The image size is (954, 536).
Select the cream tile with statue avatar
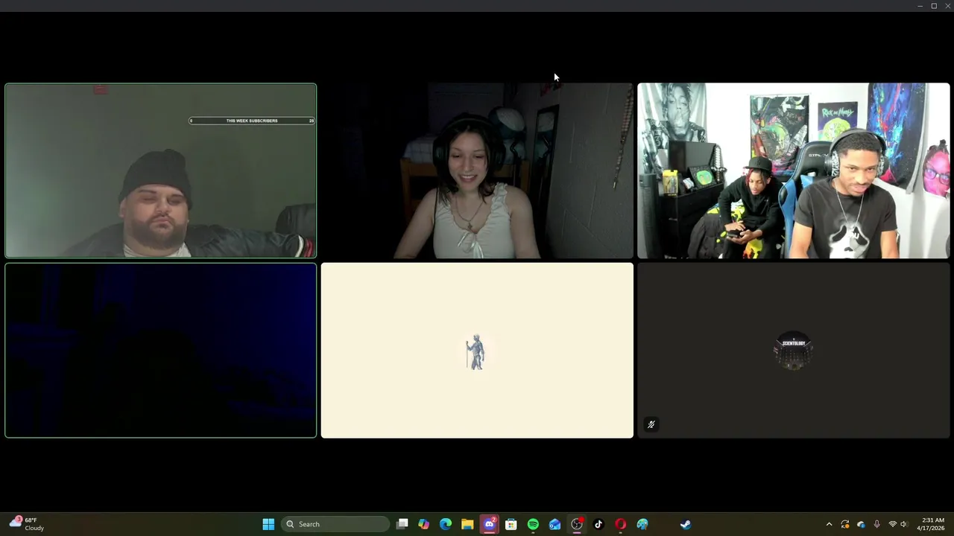477,350
